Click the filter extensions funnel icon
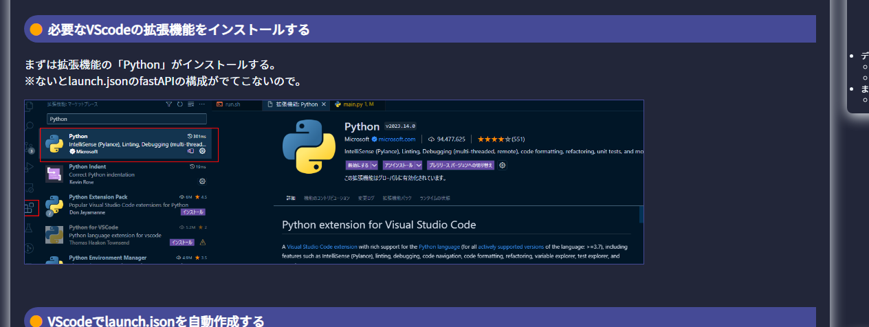The image size is (869, 327). click(x=168, y=104)
